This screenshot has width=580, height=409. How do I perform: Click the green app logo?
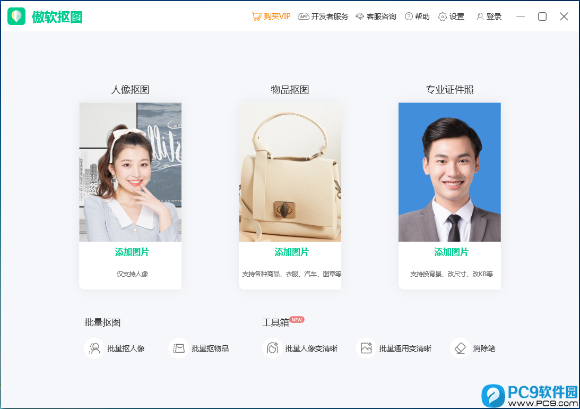click(x=16, y=16)
